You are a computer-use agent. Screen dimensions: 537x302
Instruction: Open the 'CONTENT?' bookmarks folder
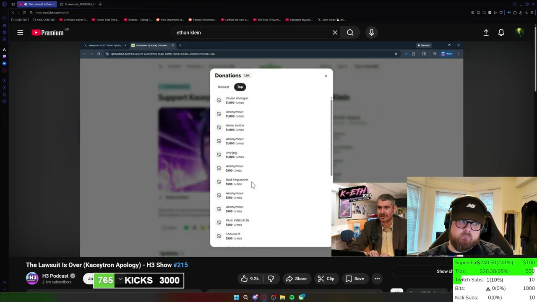pyautogui.click(x=20, y=20)
